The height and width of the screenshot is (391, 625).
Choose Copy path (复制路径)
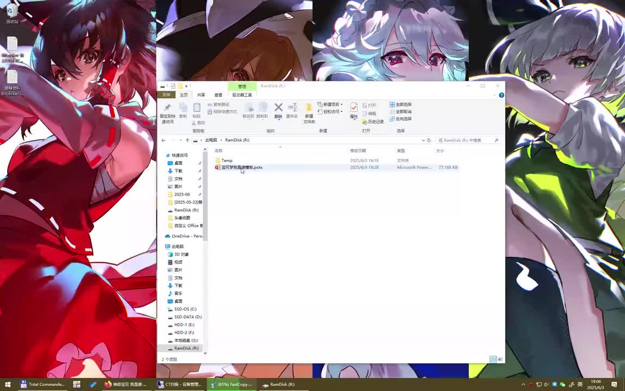219,104
